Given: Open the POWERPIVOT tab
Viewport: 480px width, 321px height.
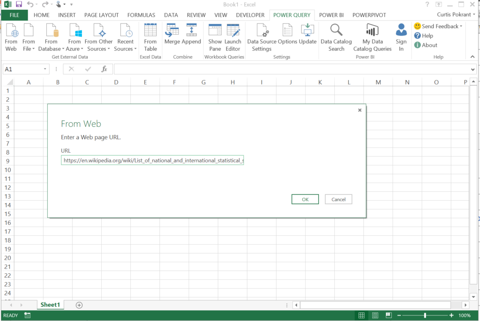Looking at the screenshot, I should pos(369,15).
